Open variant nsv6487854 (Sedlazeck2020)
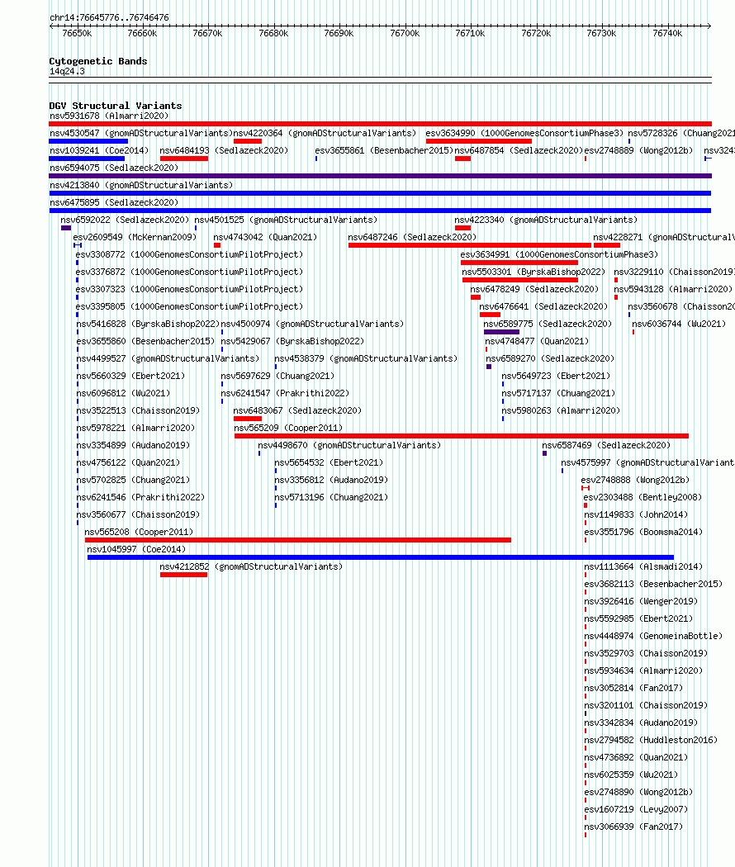Screen dimensions: 735x867 [519, 150]
